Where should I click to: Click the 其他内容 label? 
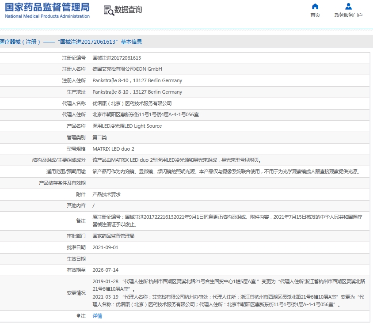point(76,205)
